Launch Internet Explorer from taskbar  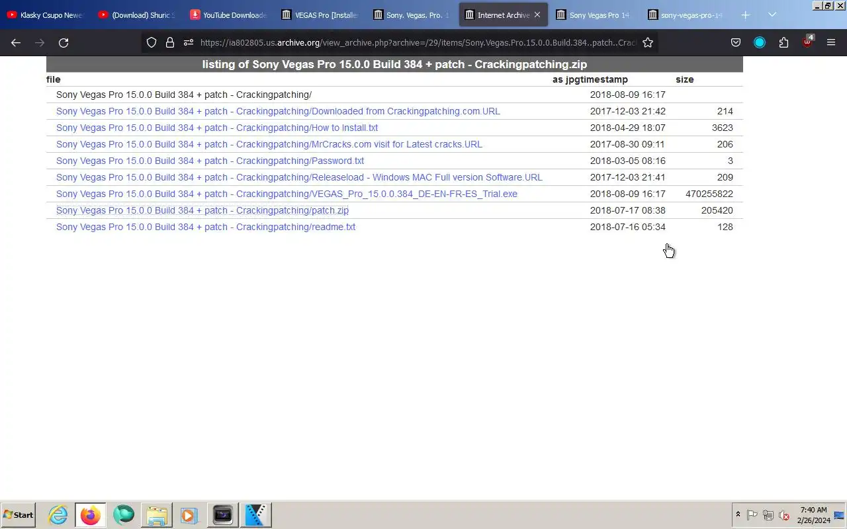click(58, 514)
